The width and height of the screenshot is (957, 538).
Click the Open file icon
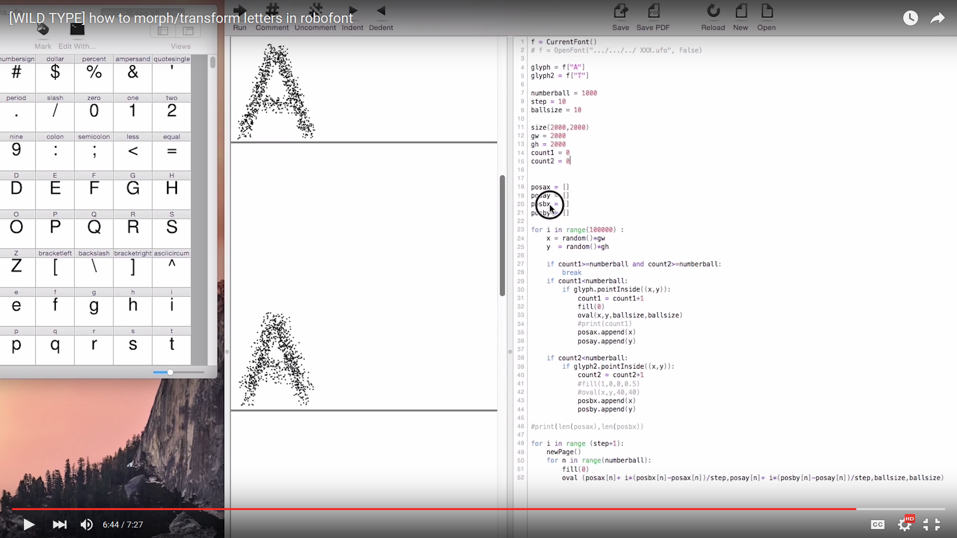(x=767, y=11)
